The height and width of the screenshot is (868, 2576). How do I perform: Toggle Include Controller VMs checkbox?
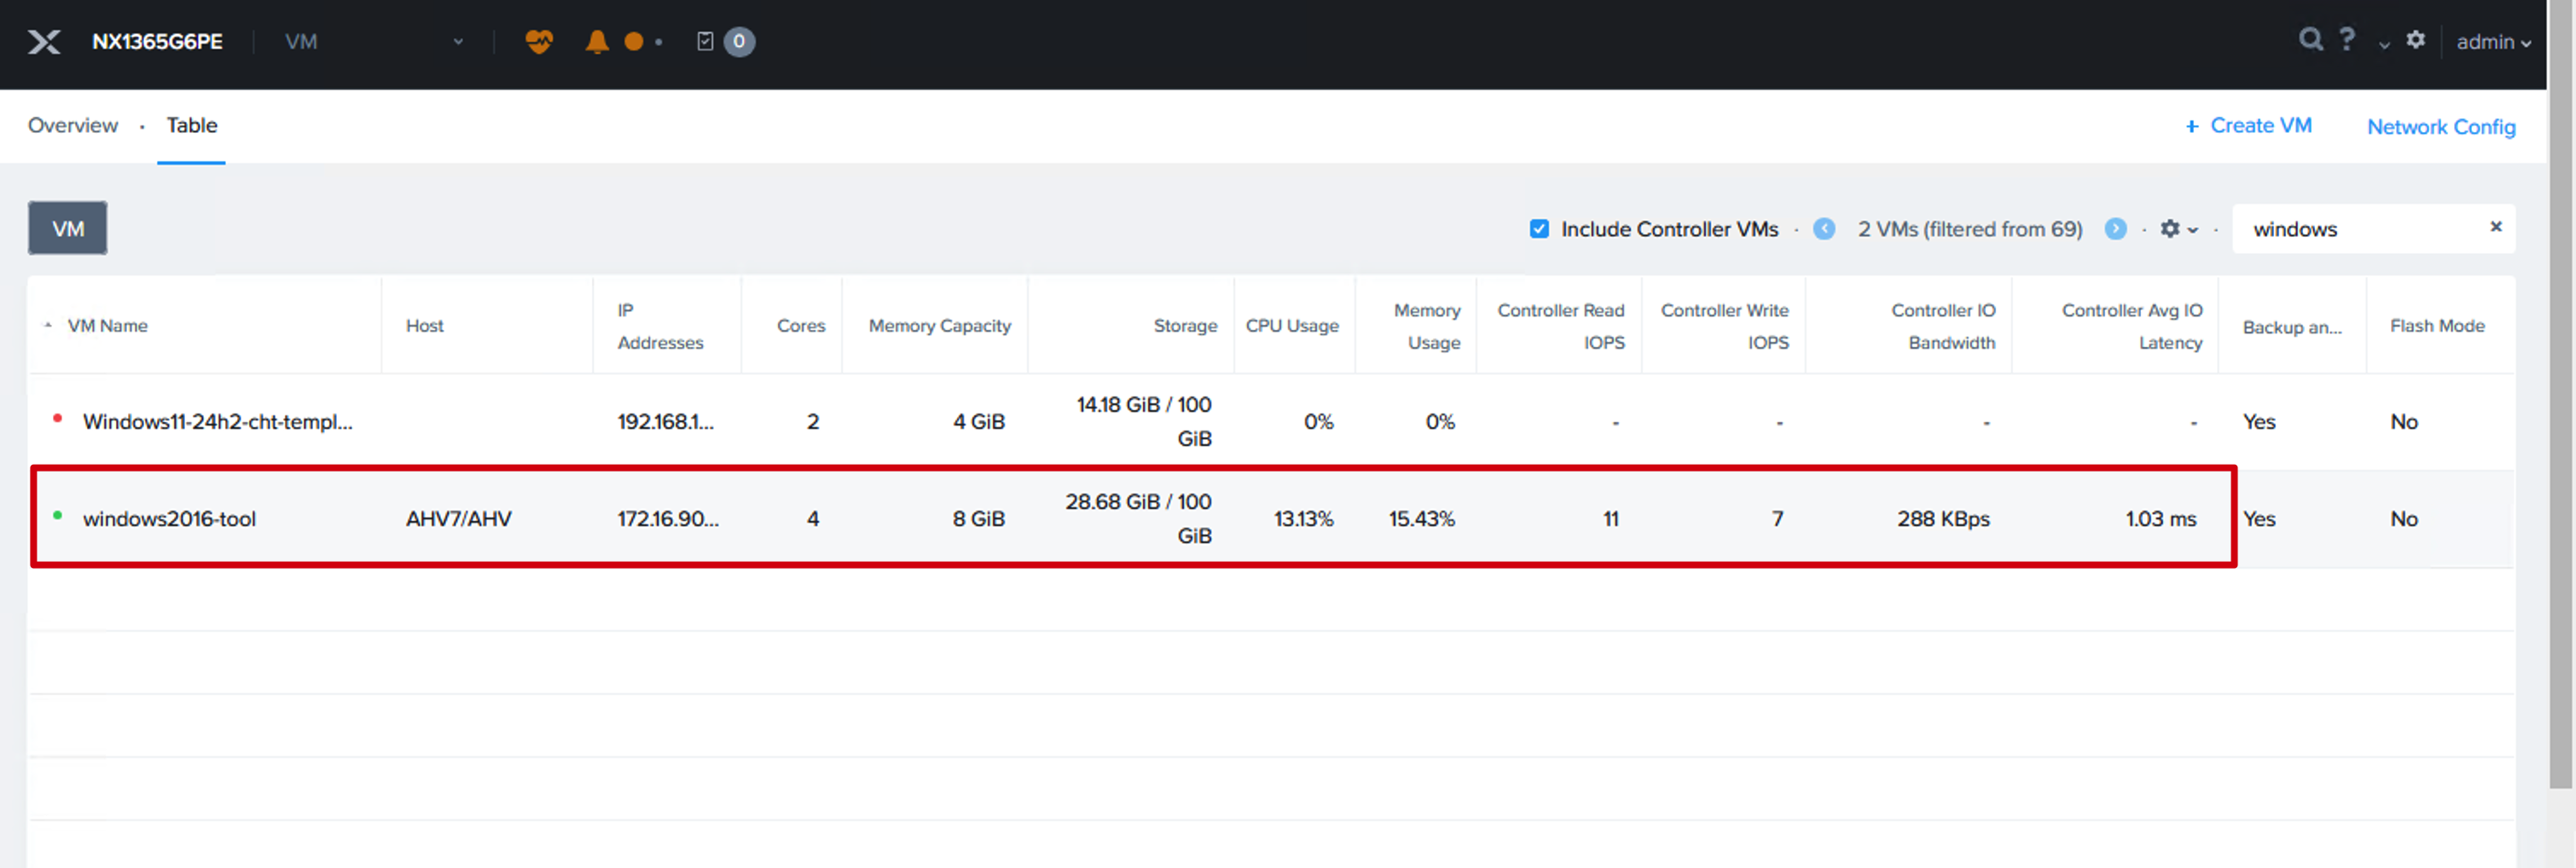click(1540, 229)
